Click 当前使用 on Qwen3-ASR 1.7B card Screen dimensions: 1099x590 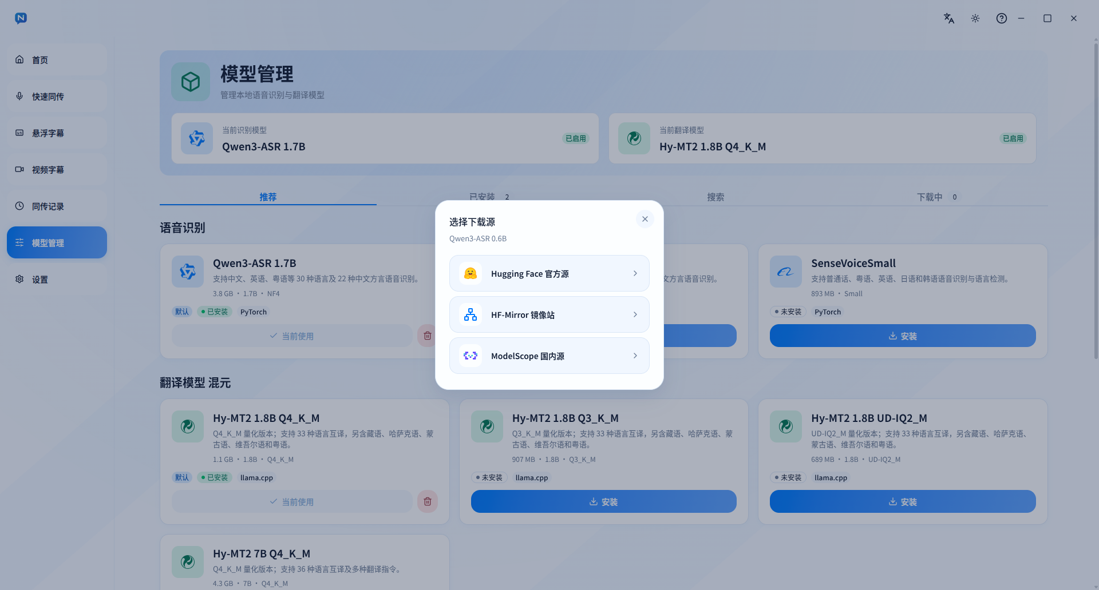point(292,336)
